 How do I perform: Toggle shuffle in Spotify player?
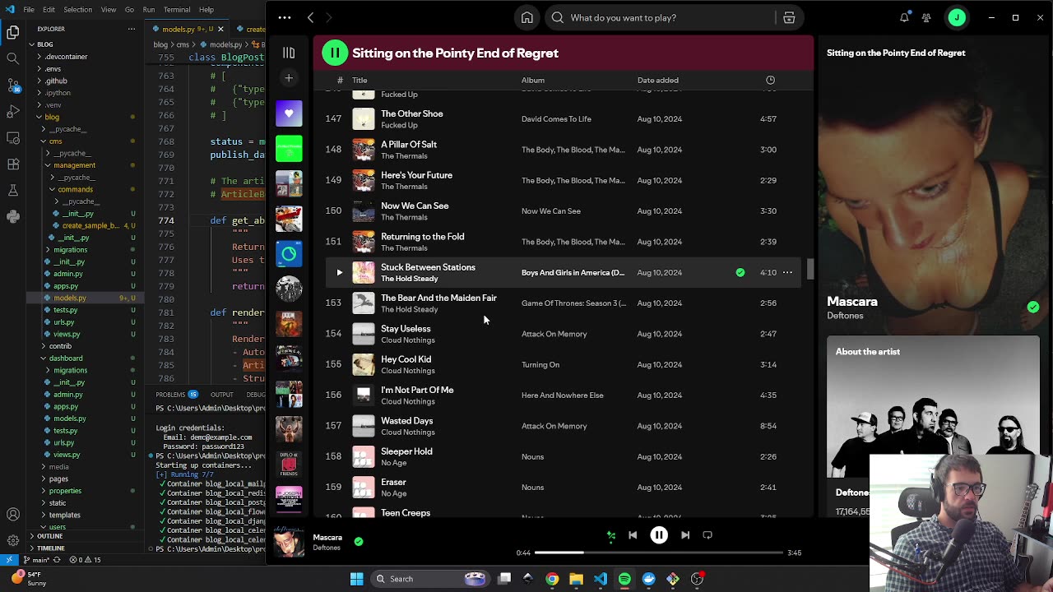611,535
